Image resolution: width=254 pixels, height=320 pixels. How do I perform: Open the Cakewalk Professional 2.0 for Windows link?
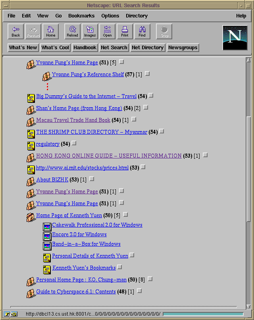[97, 225]
